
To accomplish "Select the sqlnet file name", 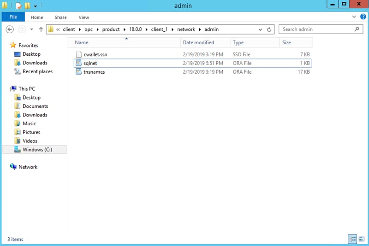I will pos(90,63).
